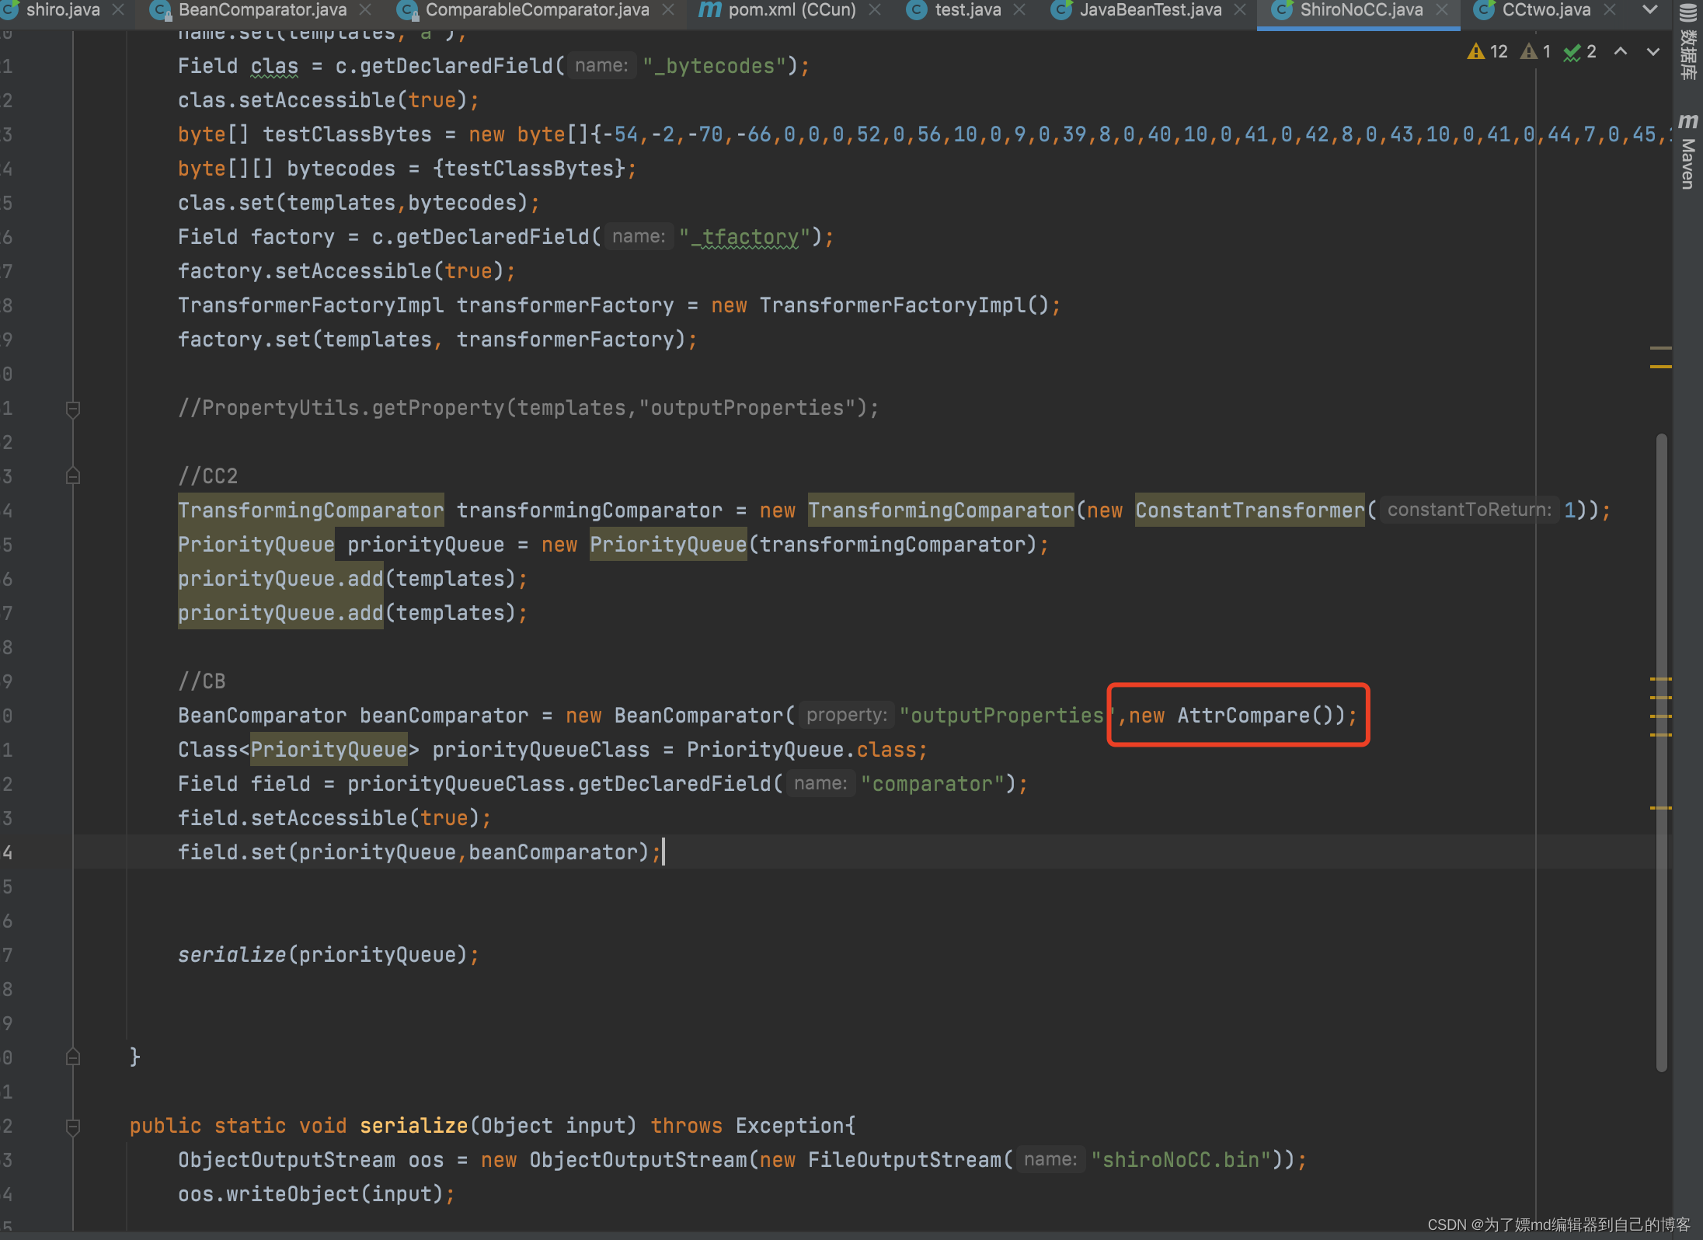Click the Maven icon on pom.xml tab
Screen dimensions: 1703x1240
tap(709, 10)
